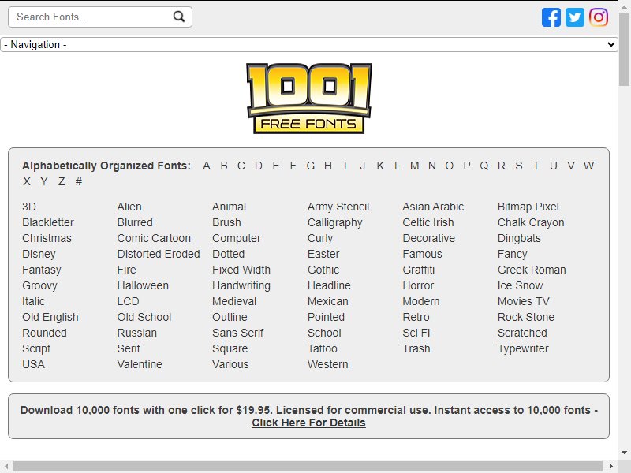Click the scroll right arrow
Screen dimensions: 631x473
pos(611,467)
